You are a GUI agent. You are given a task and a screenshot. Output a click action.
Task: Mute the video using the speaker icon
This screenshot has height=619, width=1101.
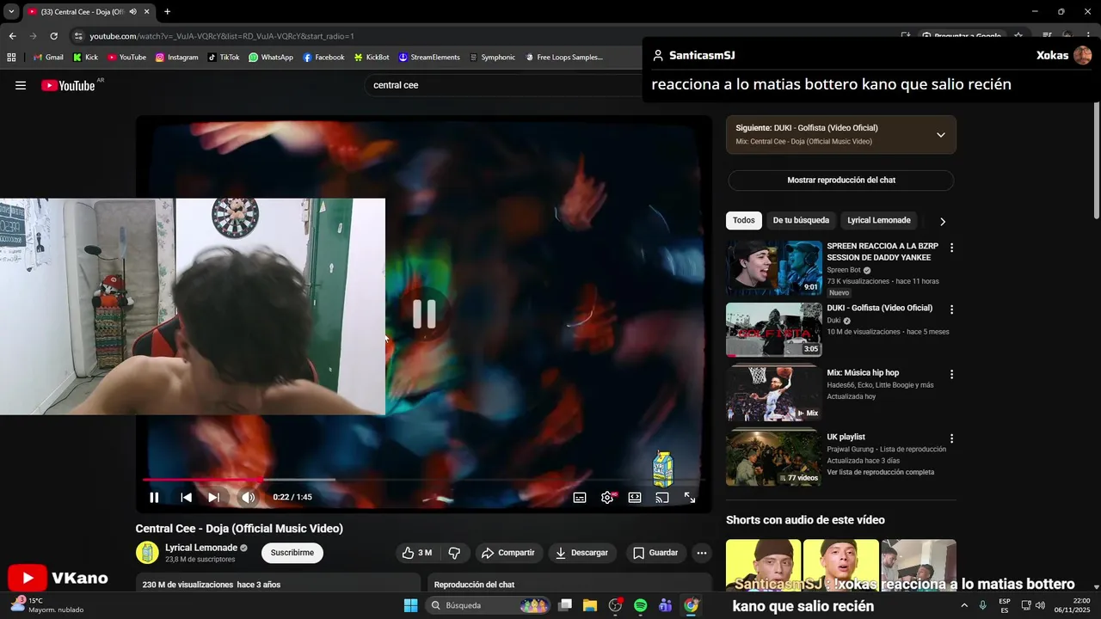(x=248, y=497)
